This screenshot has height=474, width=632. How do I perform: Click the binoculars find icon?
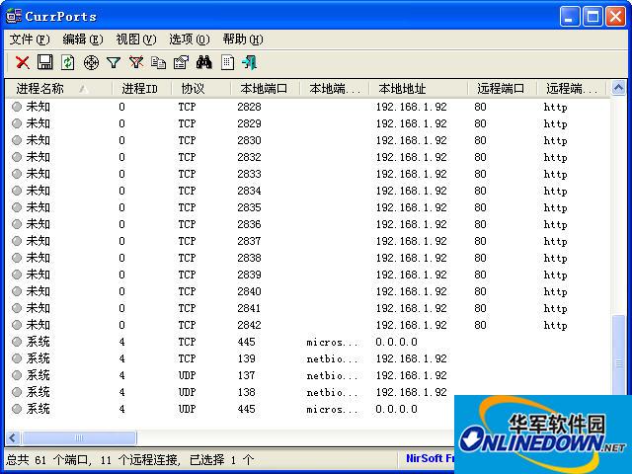(x=204, y=62)
